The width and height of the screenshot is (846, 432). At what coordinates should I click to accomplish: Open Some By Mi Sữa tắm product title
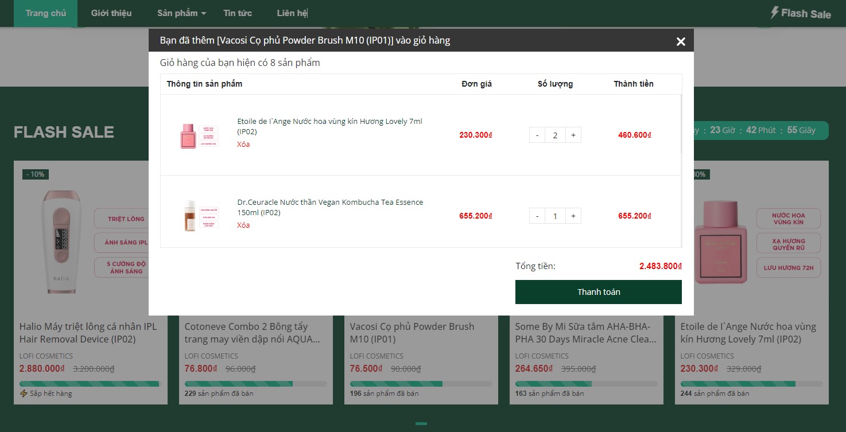coord(586,333)
